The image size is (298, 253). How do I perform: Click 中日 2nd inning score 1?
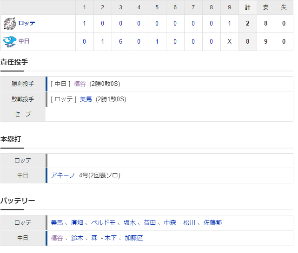(103, 42)
